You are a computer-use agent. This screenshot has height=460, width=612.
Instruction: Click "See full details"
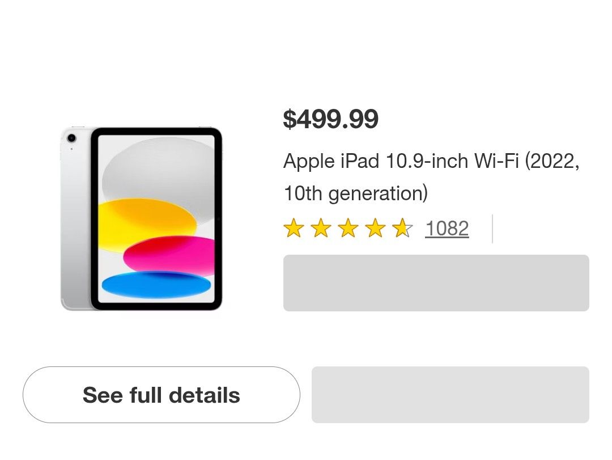(161, 395)
